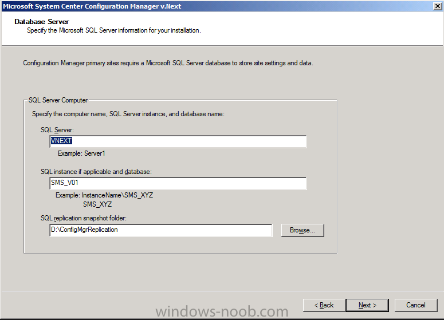Click the SQL Server name input field
The height and width of the screenshot is (320, 444).
click(x=178, y=141)
